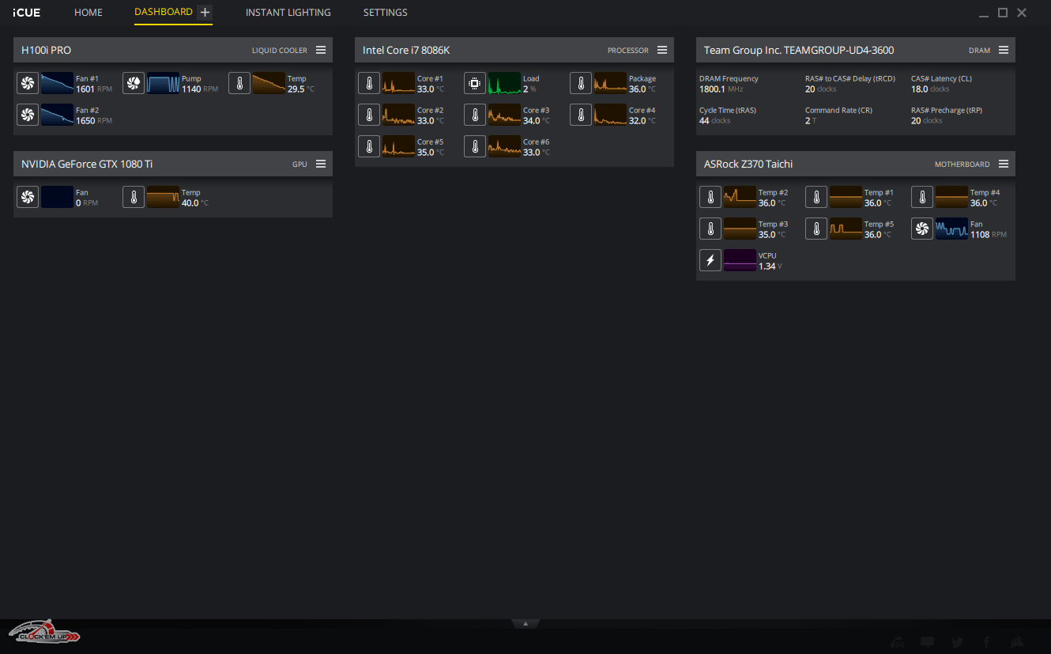Image resolution: width=1051 pixels, height=654 pixels.
Task: Click the Core #1 thermometer icon
Action: (x=369, y=83)
